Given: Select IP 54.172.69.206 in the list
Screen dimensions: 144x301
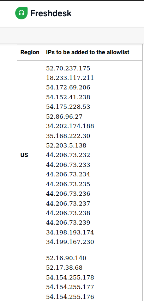Looking at the screenshot, I should point(68,88).
